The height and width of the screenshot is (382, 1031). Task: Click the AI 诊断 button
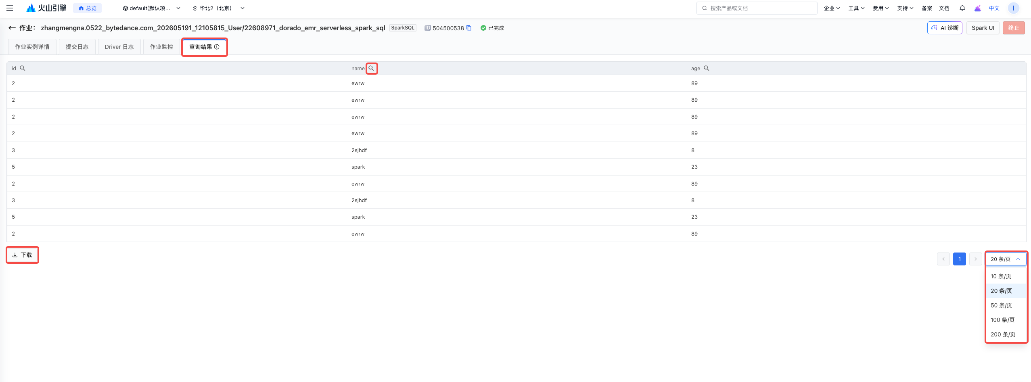[x=945, y=28]
